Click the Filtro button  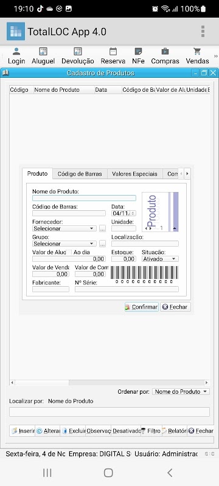[x=151, y=431]
